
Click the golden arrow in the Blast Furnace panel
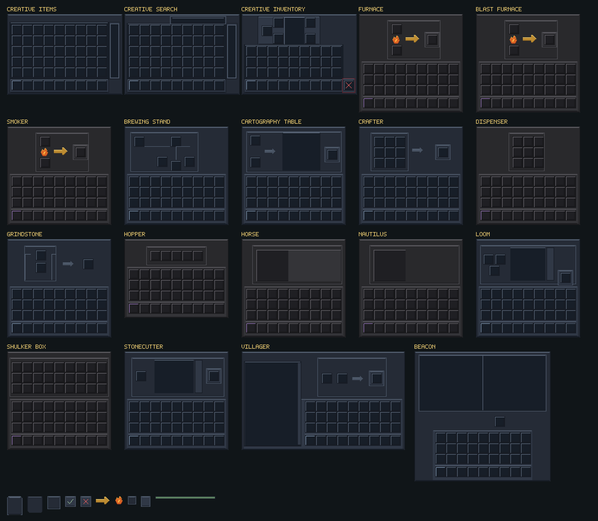(x=529, y=39)
